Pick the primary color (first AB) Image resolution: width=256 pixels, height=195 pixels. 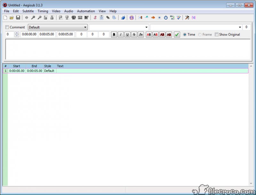point(149,35)
